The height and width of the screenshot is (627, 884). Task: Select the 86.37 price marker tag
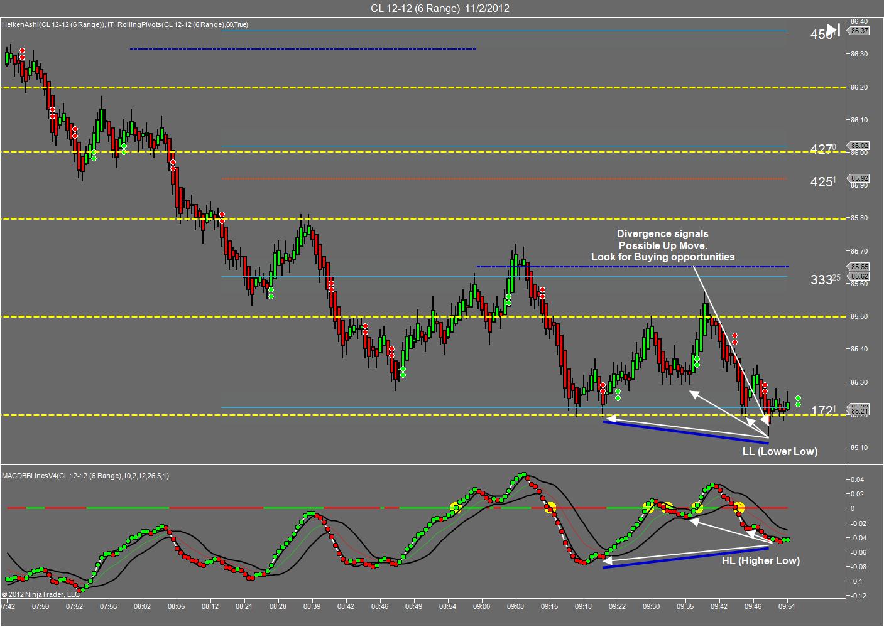tap(859, 31)
